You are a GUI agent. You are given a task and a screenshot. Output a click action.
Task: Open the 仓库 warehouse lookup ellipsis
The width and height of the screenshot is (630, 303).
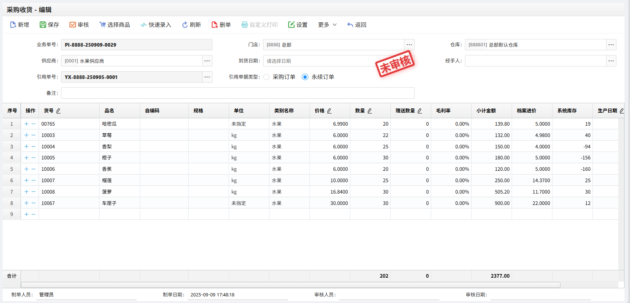tap(611, 45)
